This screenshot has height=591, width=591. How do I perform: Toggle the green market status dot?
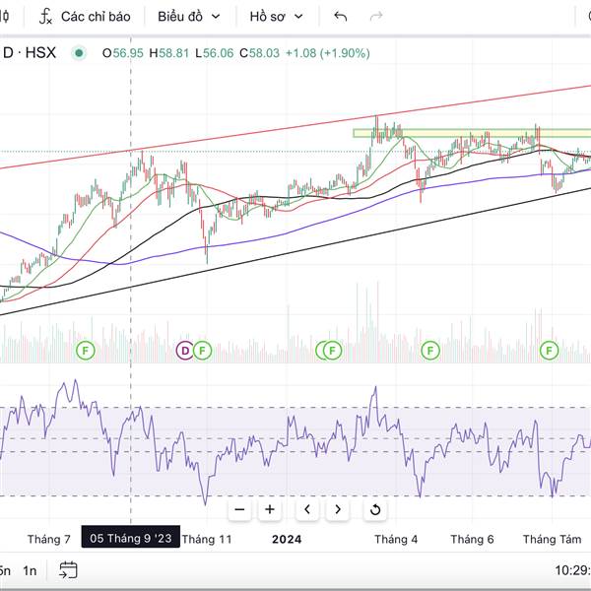point(80,52)
